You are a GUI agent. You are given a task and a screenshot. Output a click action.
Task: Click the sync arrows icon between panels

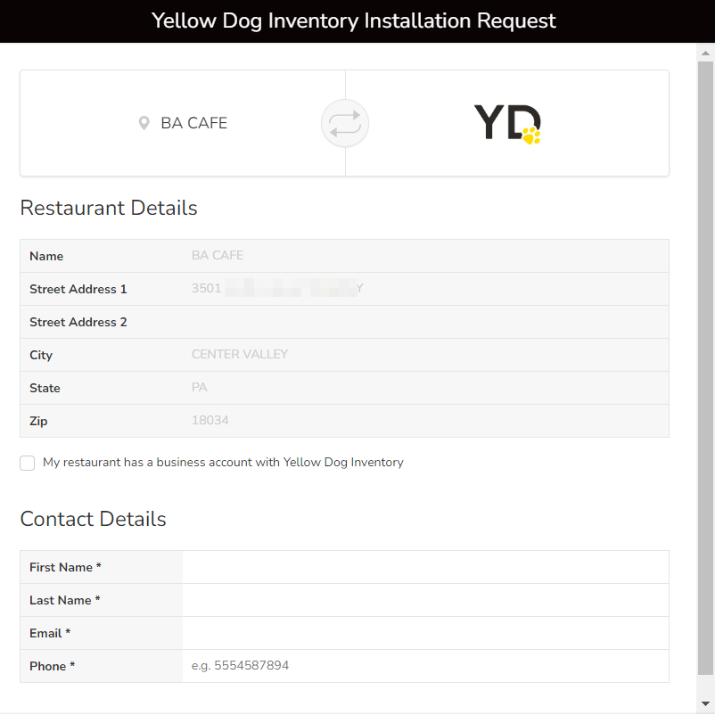point(345,123)
